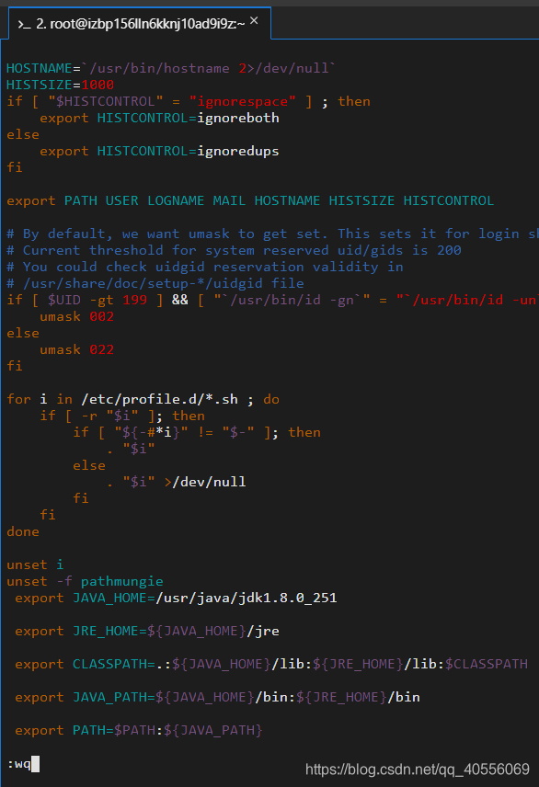Click HISTCONTROL=ignoreboth export line
539x787 pixels.
coord(159,118)
